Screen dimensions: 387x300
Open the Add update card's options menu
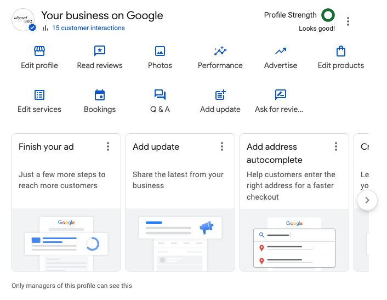click(222, 146)
